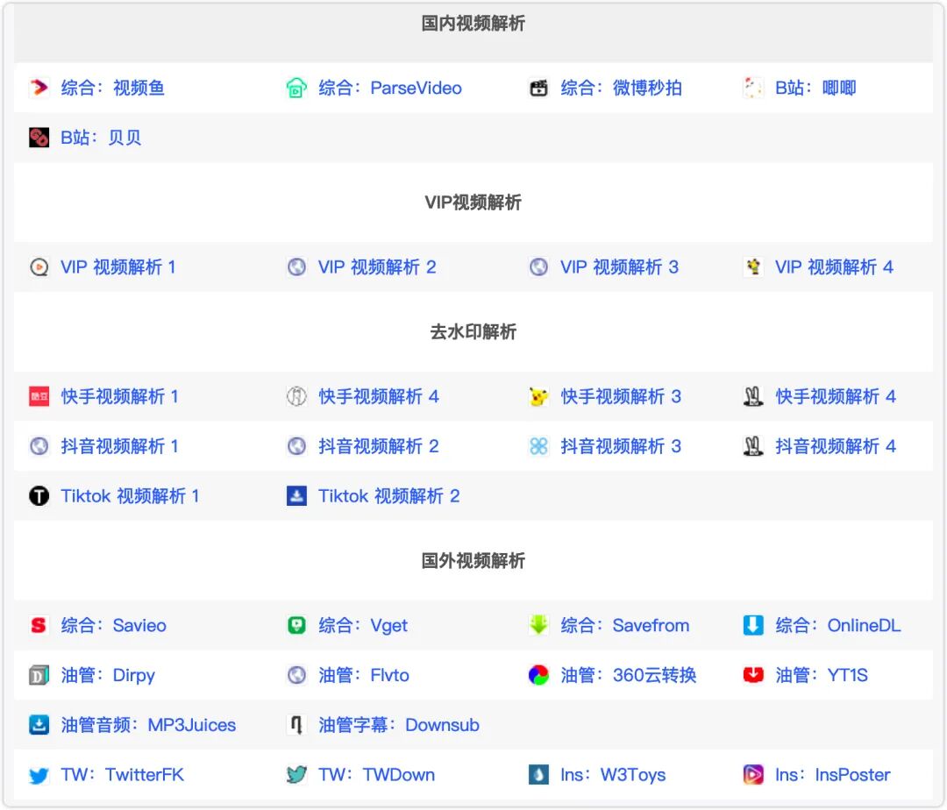Viewport: 947px width, 810px height.
Task: Open the 快手视频解析 3 link
Action: [x=621, y=396]
